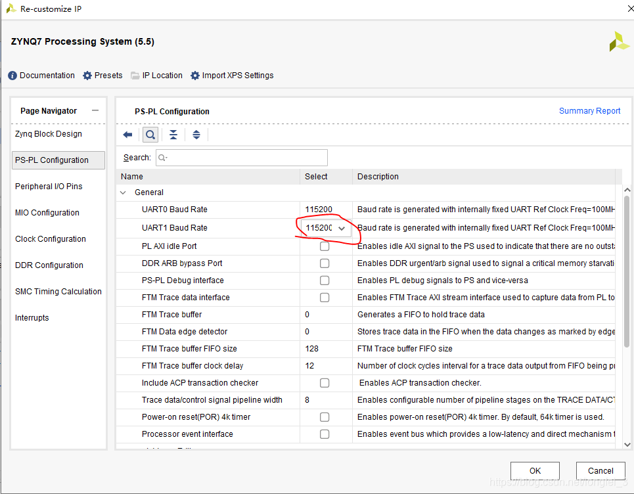Click into the Search input field
The image size is (634, 494).
242,158
